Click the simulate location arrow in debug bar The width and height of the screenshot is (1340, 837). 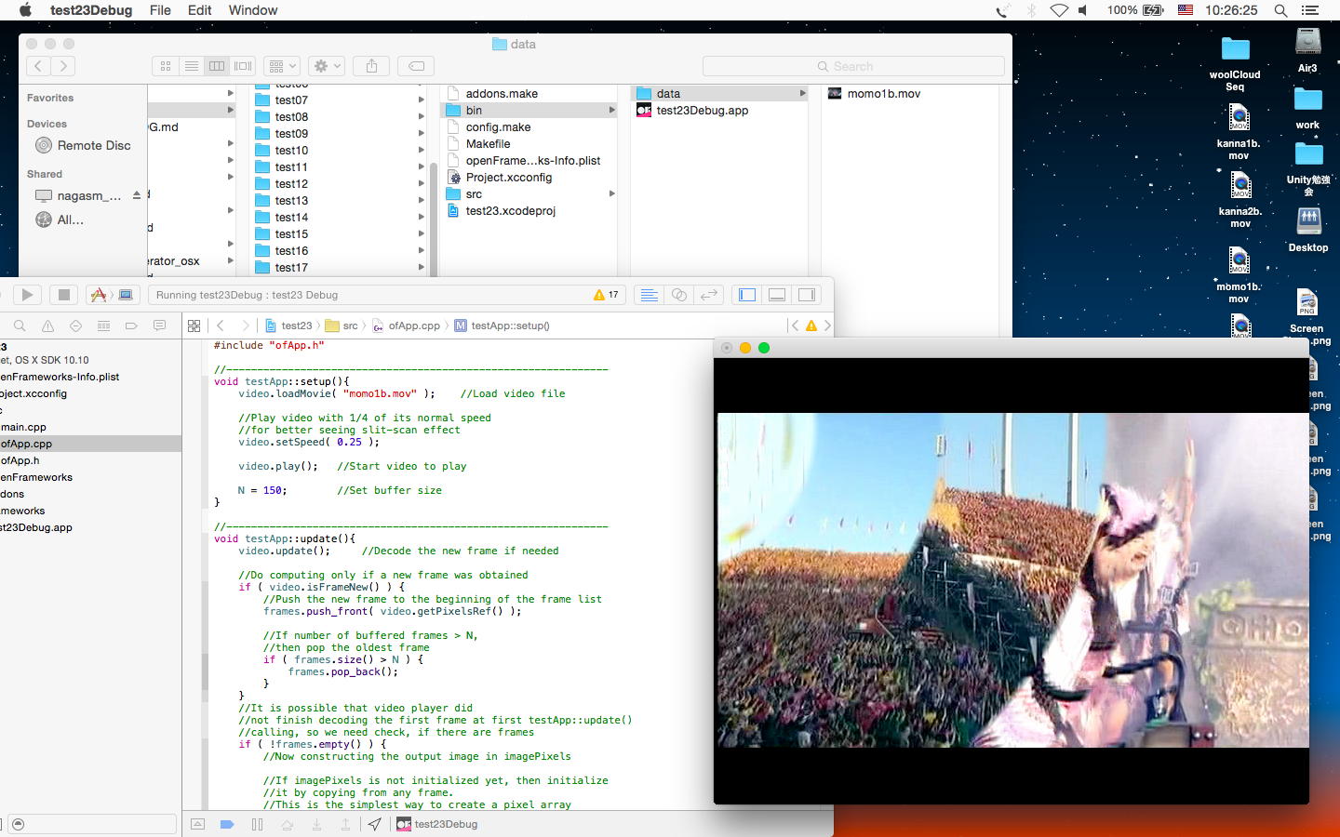click(374, 824)
